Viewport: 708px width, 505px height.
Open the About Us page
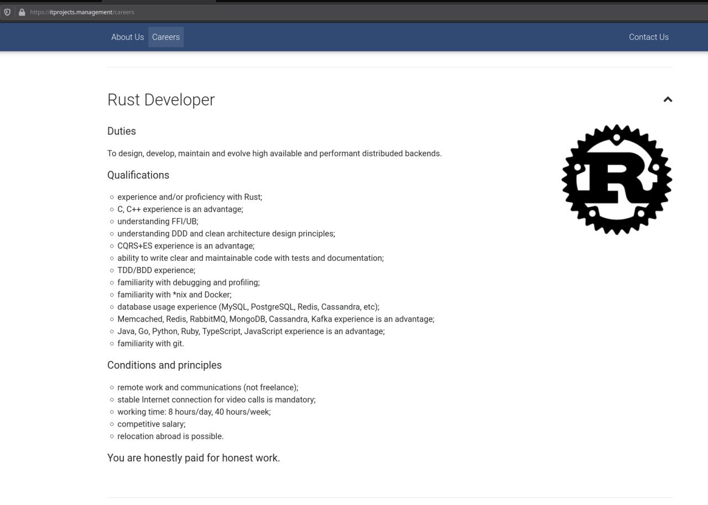click(x=127, y=37)
